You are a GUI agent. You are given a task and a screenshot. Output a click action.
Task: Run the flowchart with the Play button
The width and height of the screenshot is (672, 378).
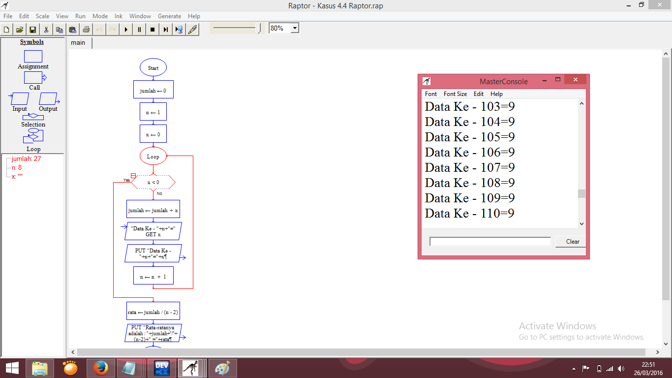pos(126,30)
